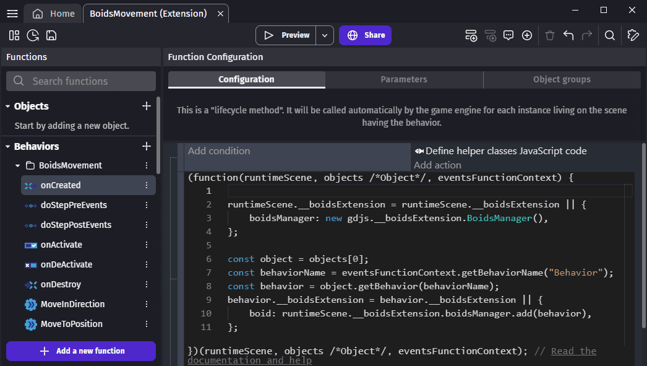
Task: Open the Preview dropdown arrow
Action: point(325,35)
